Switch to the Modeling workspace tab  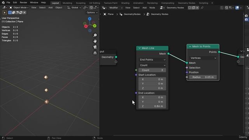(67, 3)
